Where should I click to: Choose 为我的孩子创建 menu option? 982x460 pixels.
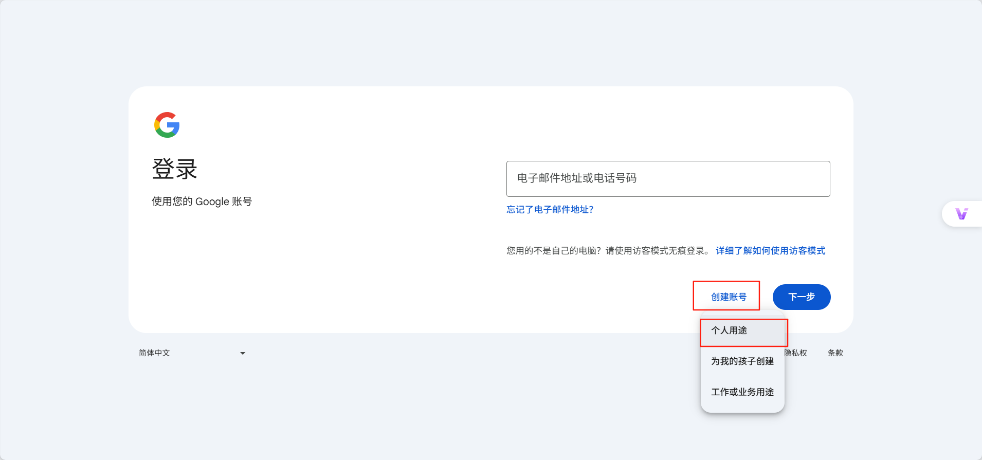pos(742,361)
